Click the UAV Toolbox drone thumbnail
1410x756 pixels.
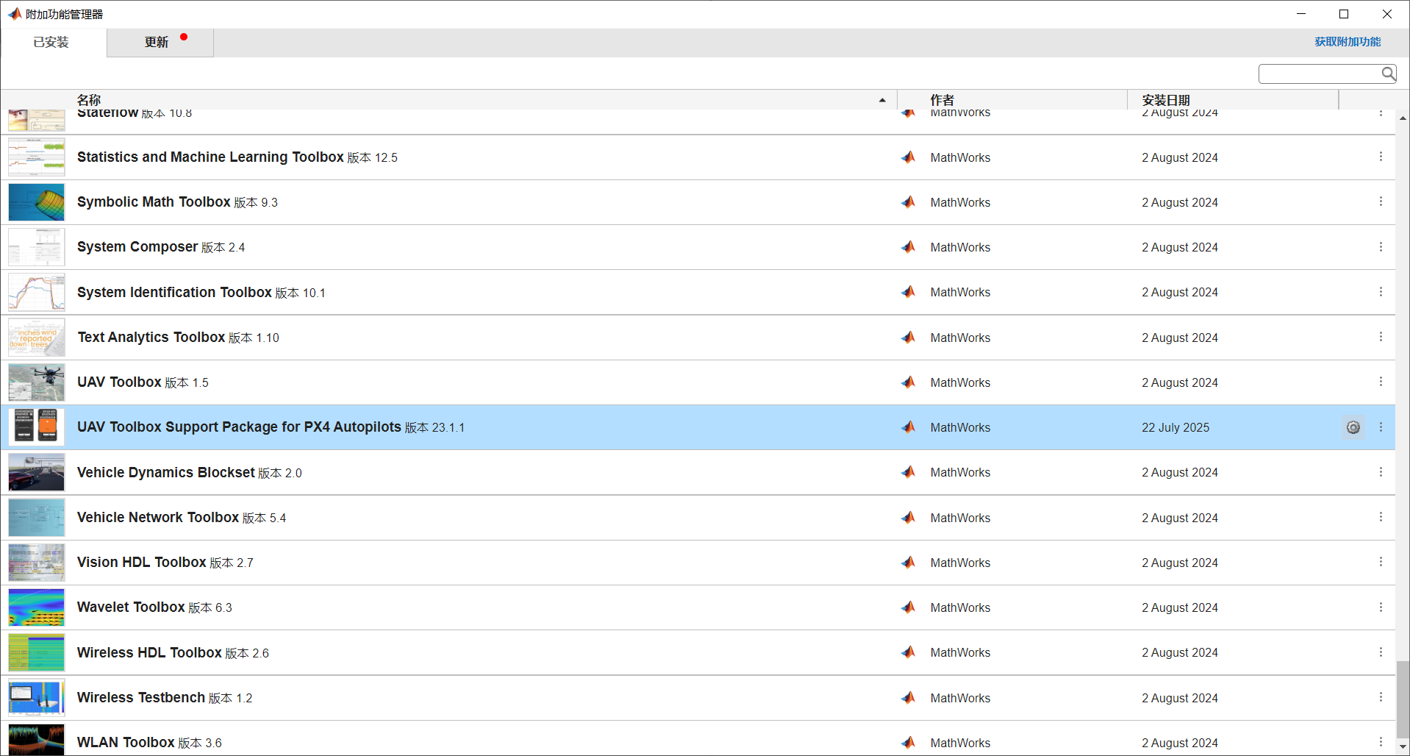tap(36, 382)
